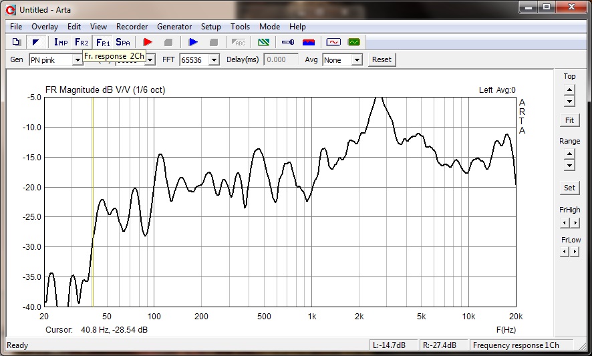Click the 'Left Avg:0' graph label

point(497,90)
